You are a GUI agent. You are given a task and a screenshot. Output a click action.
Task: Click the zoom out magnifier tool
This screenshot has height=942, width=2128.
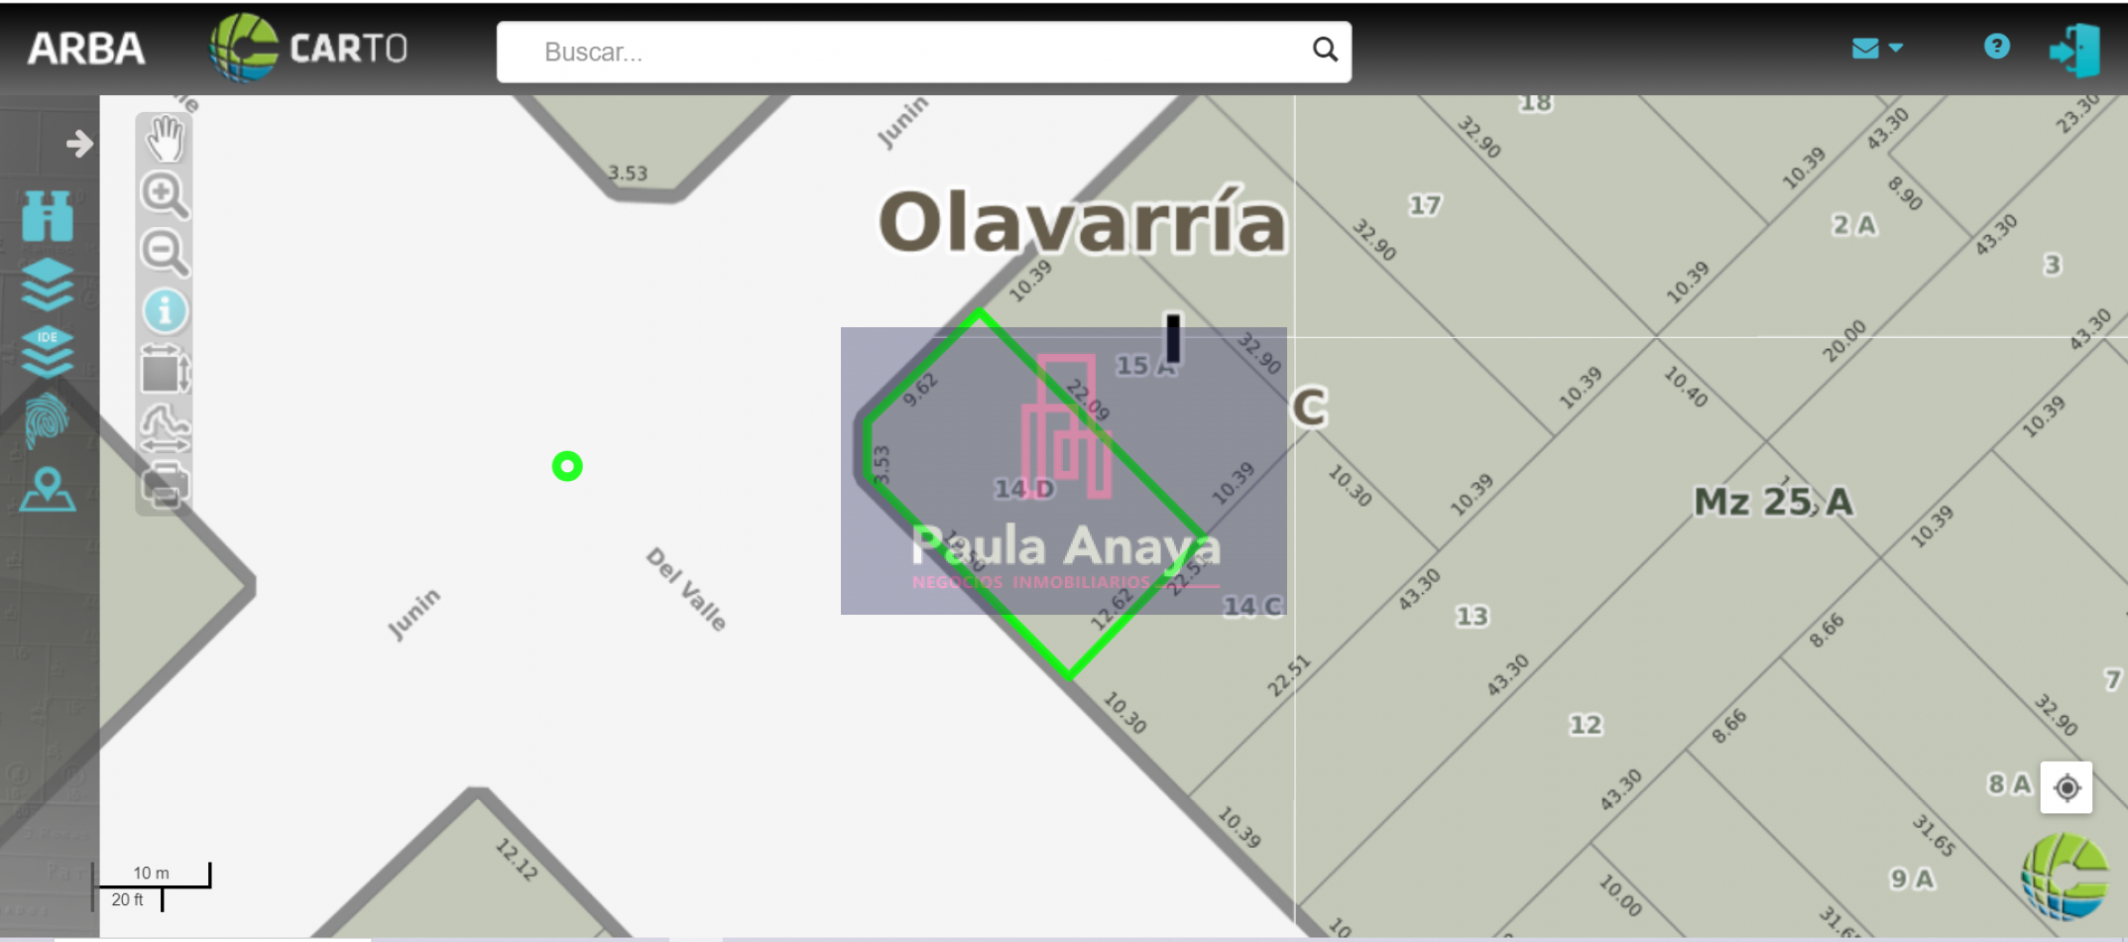coord(165,252)
